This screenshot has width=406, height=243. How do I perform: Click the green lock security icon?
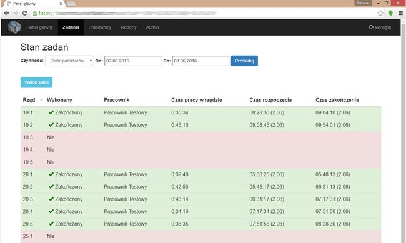[x=35, y=13]
